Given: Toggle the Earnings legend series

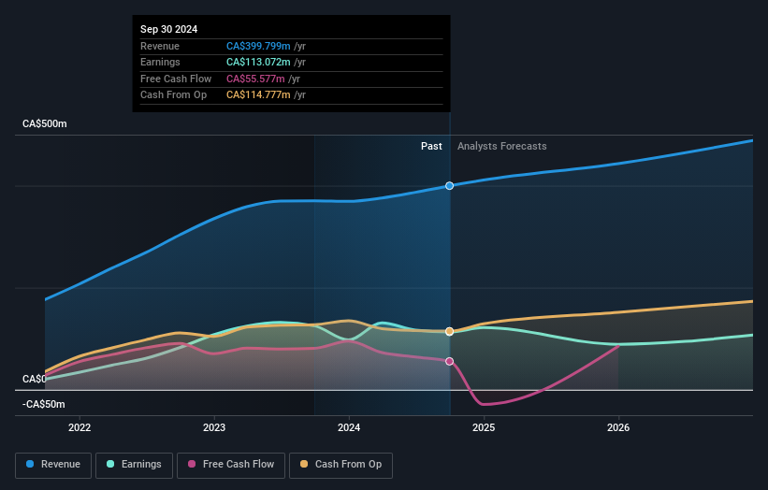Looking at the screenshot, I should click(x=134, y=465).
